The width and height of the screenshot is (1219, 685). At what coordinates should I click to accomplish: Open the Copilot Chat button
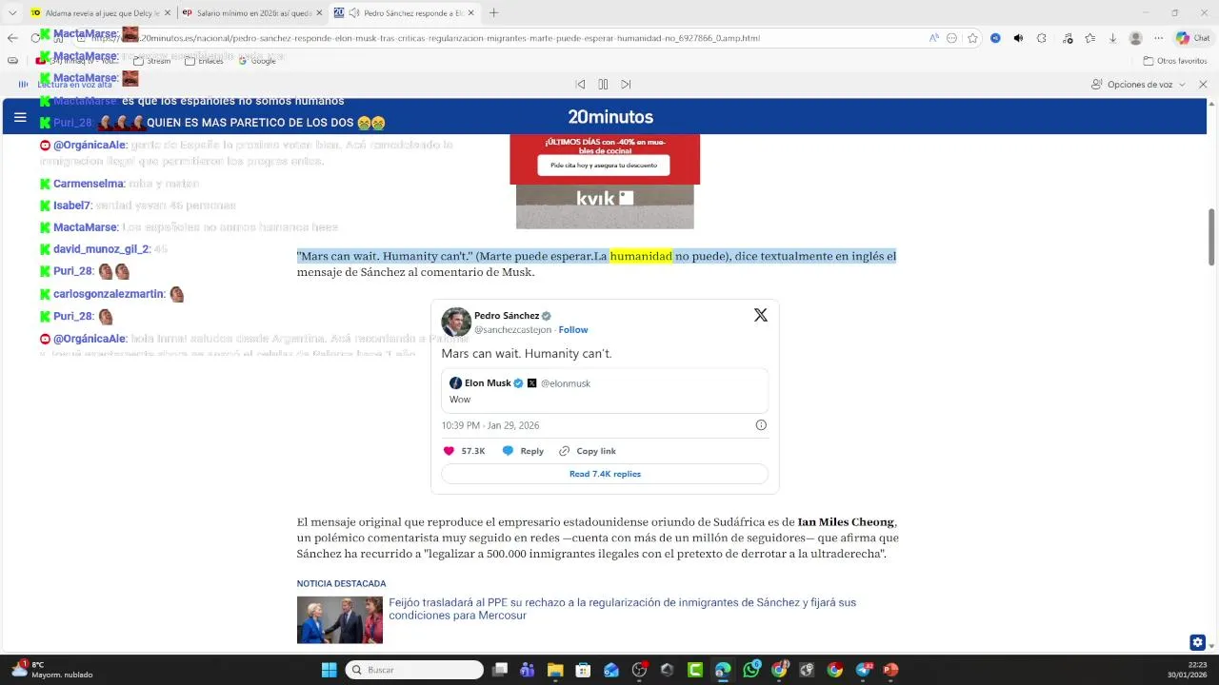[1192, 38]
